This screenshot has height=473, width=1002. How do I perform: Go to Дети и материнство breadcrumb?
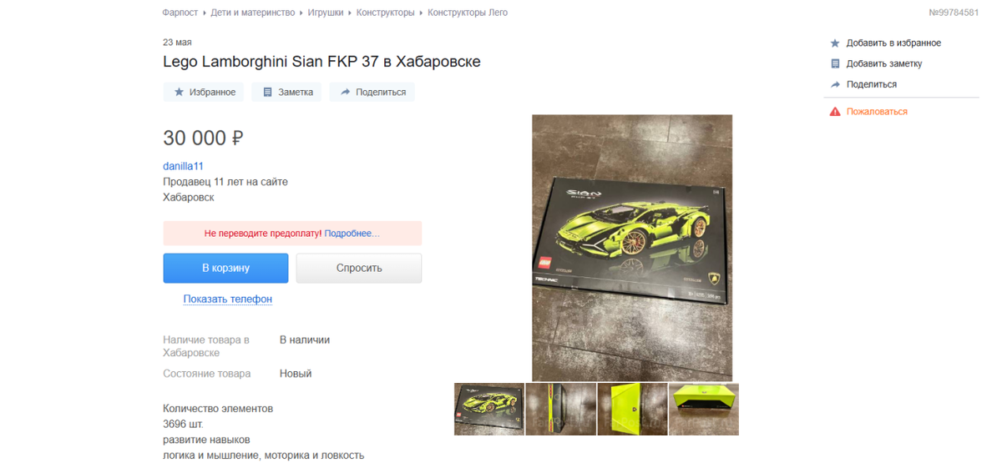pos(253,13)
